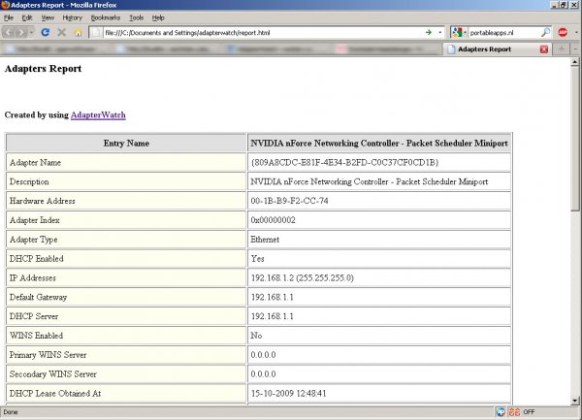Screen dimensions: 582x420
Task: Click the Adapters Report heading
Action: [43, 69]
